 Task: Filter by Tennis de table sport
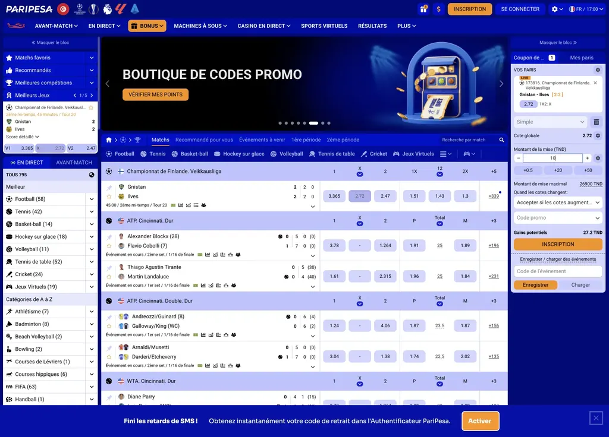(332, 154)
